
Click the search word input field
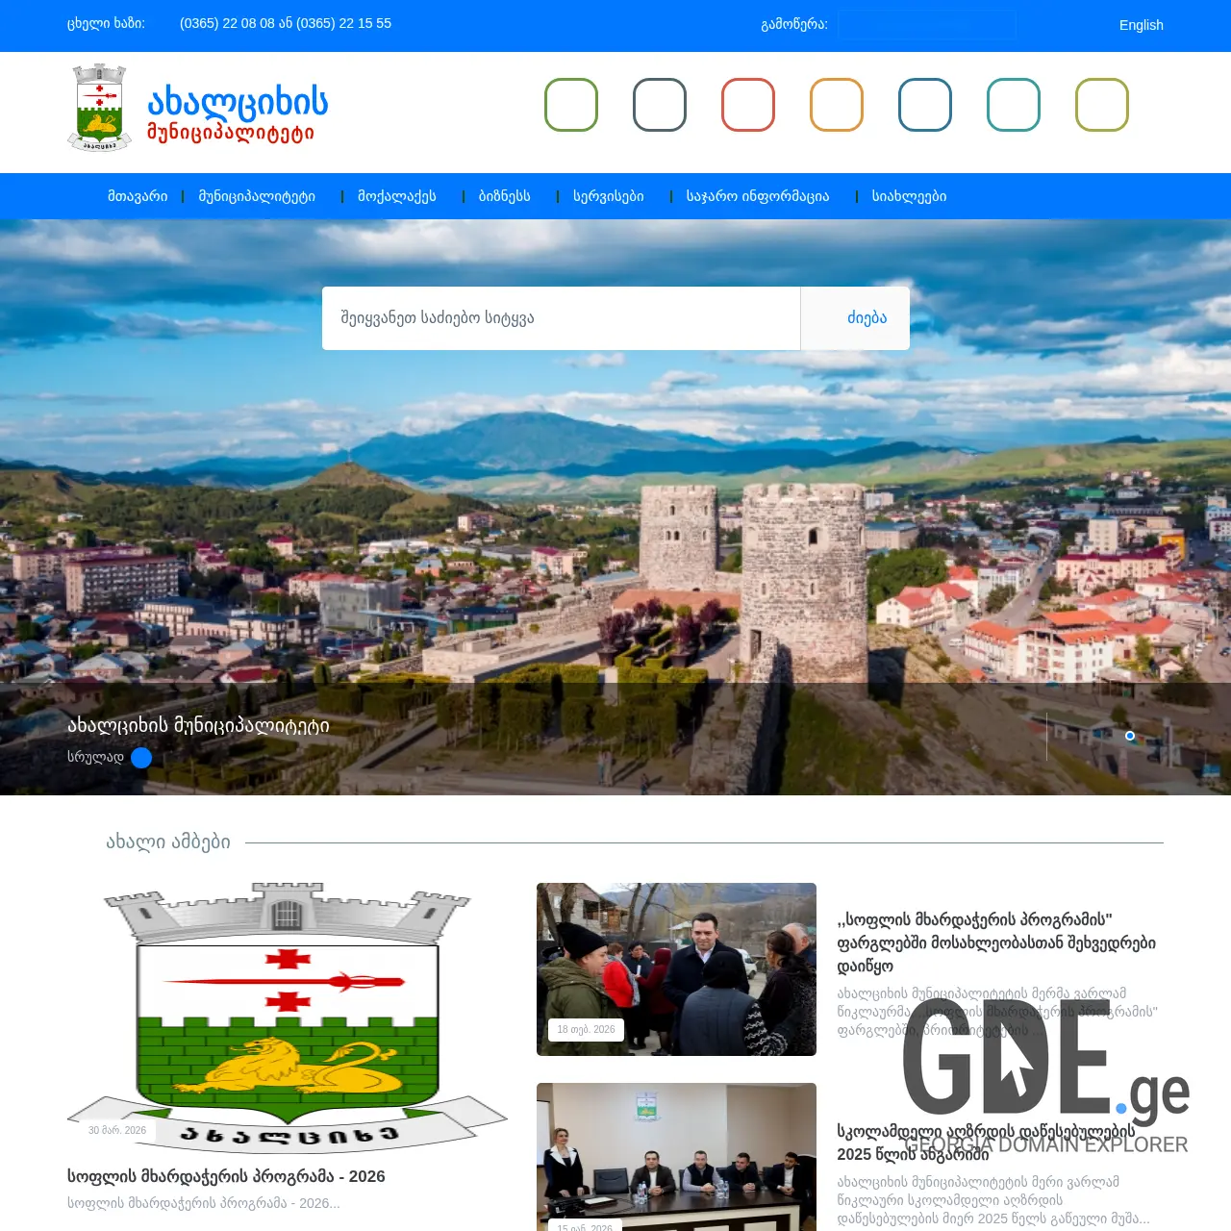(562, 318)
